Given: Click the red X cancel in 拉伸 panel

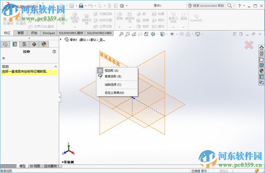Looking at the screenshot, I should [4, 58].
